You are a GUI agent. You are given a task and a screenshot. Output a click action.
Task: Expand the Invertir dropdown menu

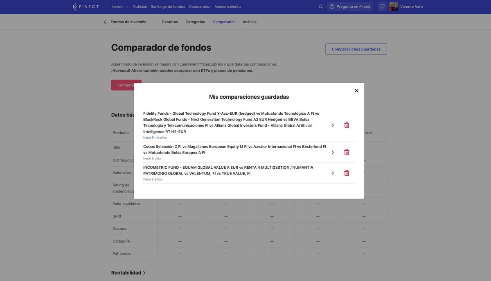[120, 7]
